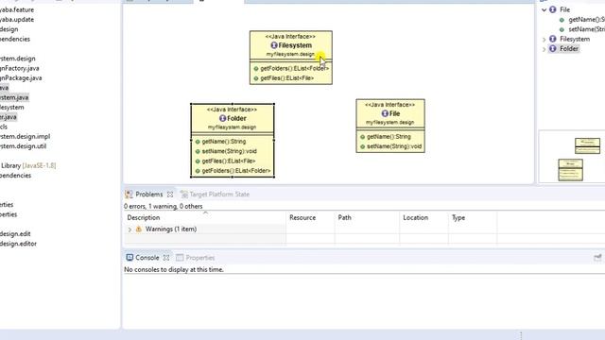Select getName():String in File box

pyautogui.click(x=389, y=136)
